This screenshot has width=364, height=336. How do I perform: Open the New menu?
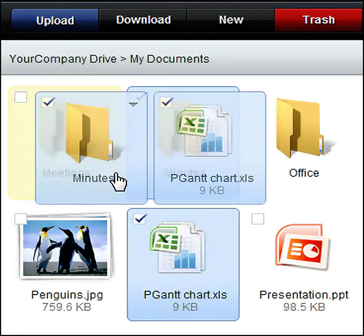[231, 20]
